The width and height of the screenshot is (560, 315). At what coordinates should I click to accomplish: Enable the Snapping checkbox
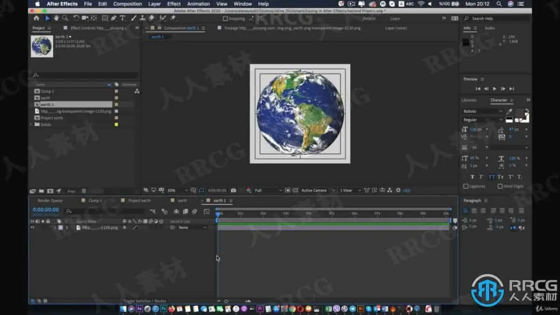pyautogui.click(x=225, y=19)
